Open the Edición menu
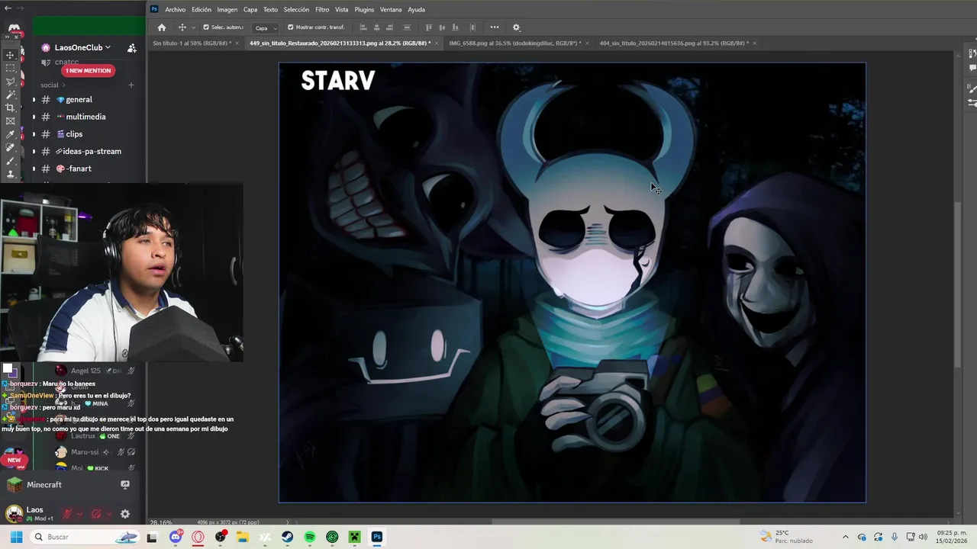The image size is (977, 549). pyautogui.click(x=202, y=10)
